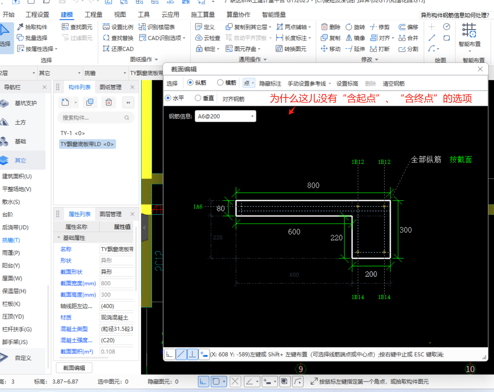Toggle the perpendicular snap icon in section editor

(192, 354)
